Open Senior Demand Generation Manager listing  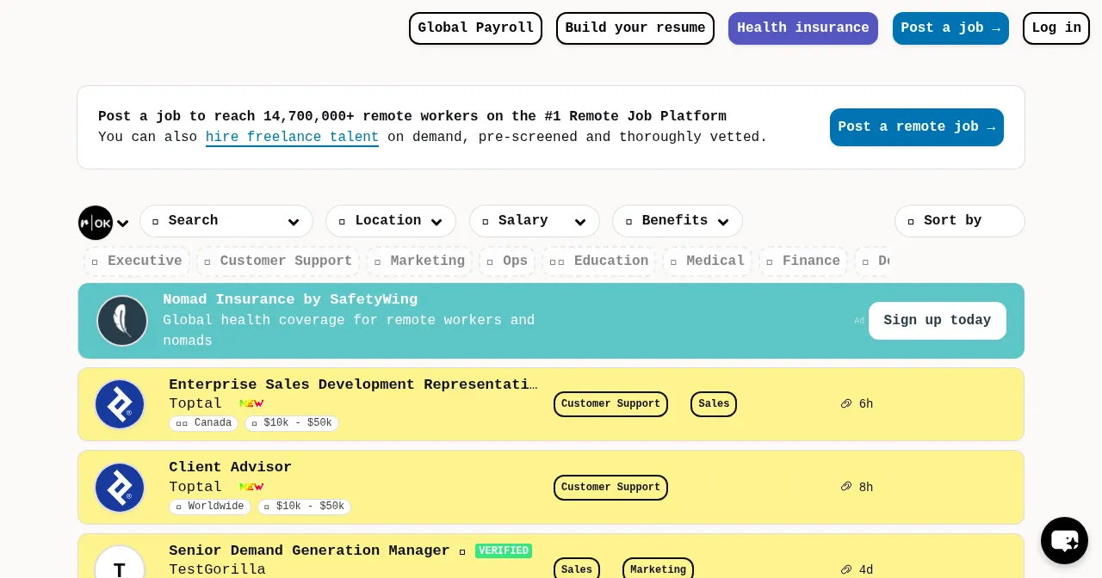click(x=309, y=550)
